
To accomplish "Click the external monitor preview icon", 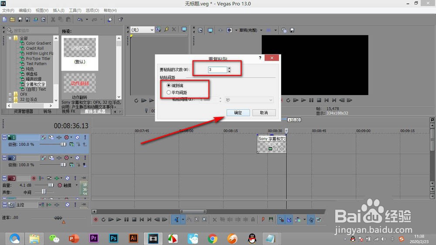I will (x=210, y=30).
